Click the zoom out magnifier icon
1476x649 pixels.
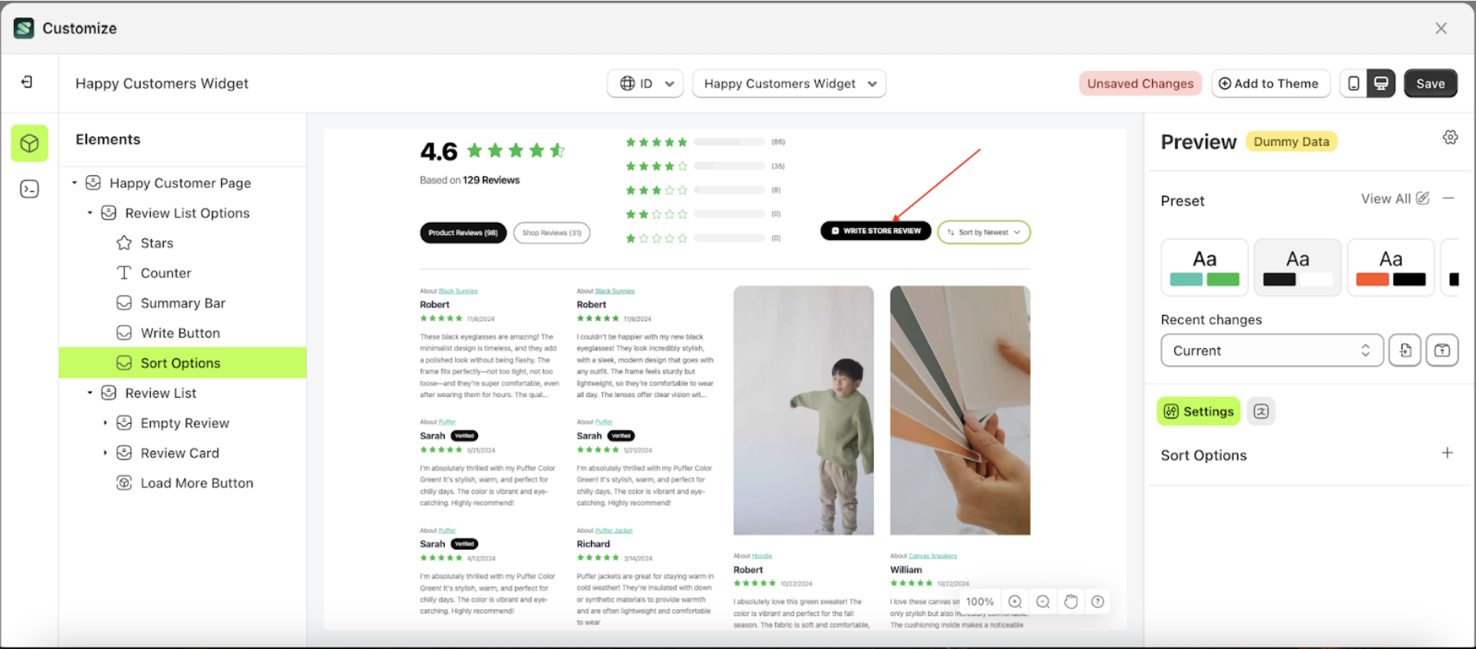click(1043, 602)
